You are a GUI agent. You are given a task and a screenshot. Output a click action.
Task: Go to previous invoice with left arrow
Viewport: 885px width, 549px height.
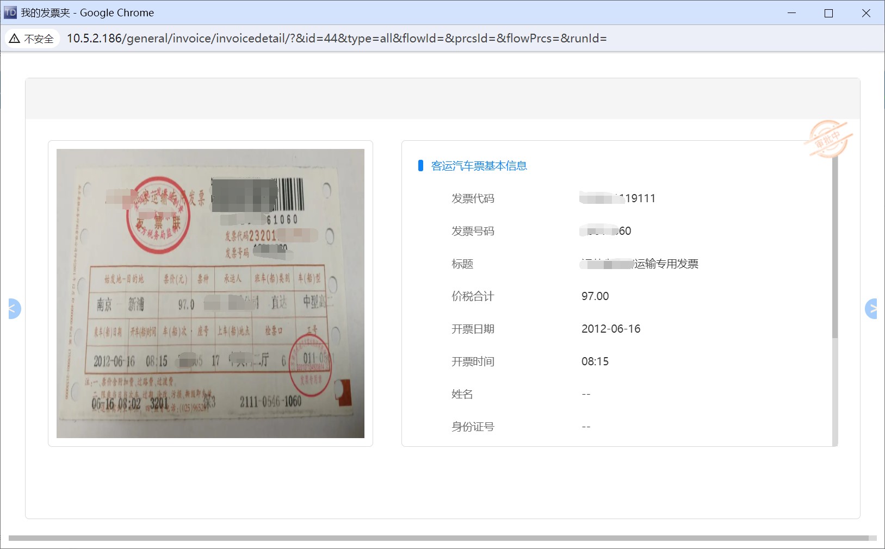[x=14, y=309]
